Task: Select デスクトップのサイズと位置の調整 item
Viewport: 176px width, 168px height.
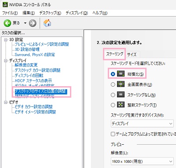Action: click(41, 91)
